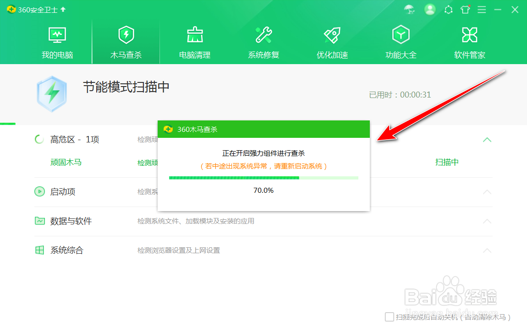Open 功能大全 hexagon icon

401,34
